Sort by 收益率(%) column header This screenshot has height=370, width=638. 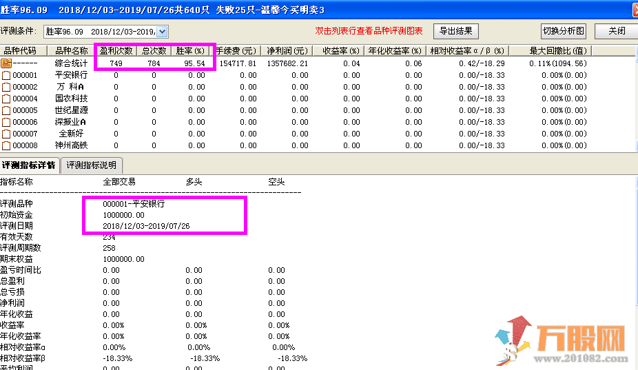tap(338, 51)
